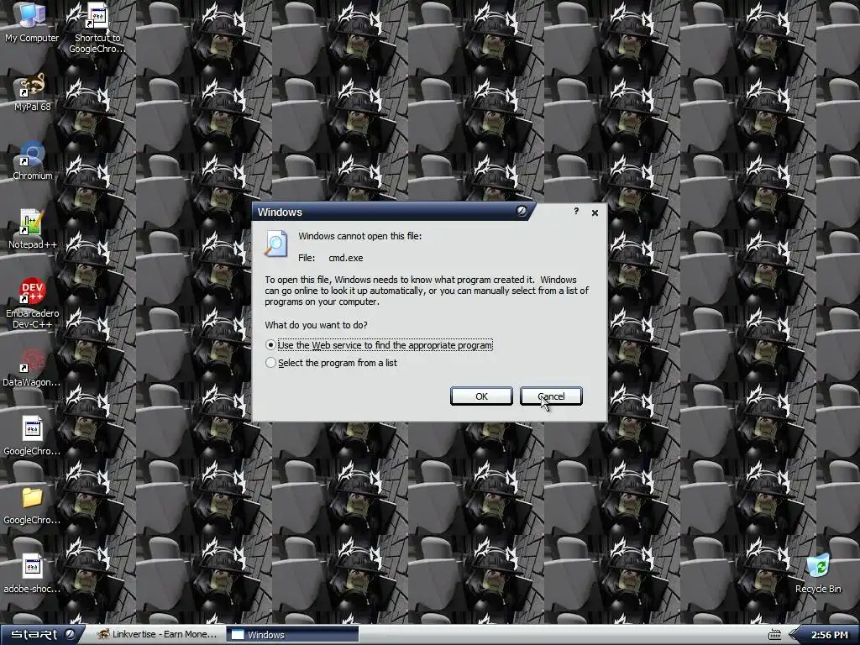Select the MyPal 68 browser icon
This screenshot has width=860, height=645.
[32, 92]
